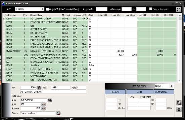185x120 pixels.
Task: Select row 11305 FAKE SUB-ASSEMBLY
Action: pyautogui.click(x=91, y=47)
